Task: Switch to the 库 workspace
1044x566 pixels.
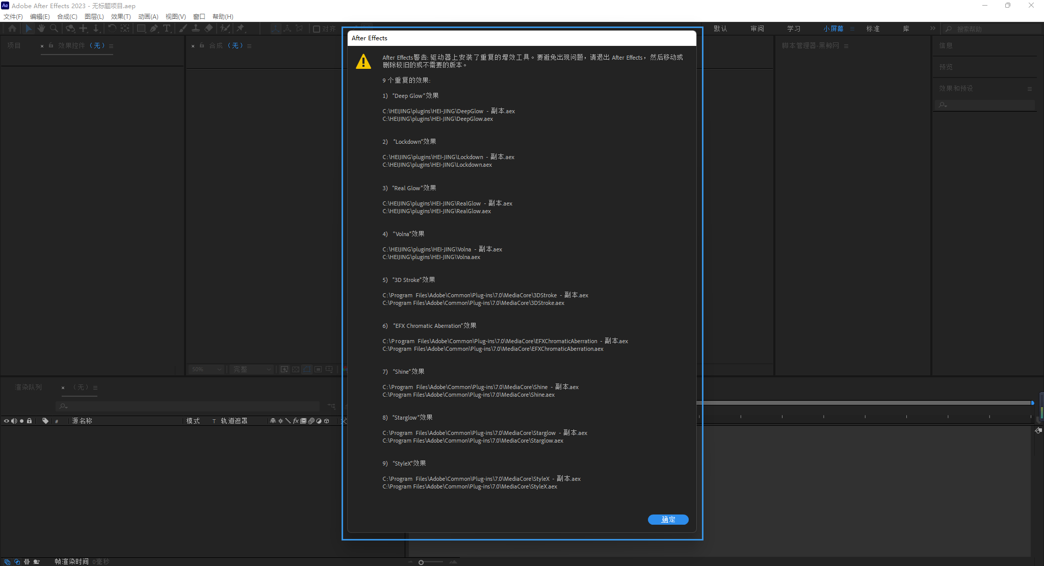Action: [x=906, y=29]
